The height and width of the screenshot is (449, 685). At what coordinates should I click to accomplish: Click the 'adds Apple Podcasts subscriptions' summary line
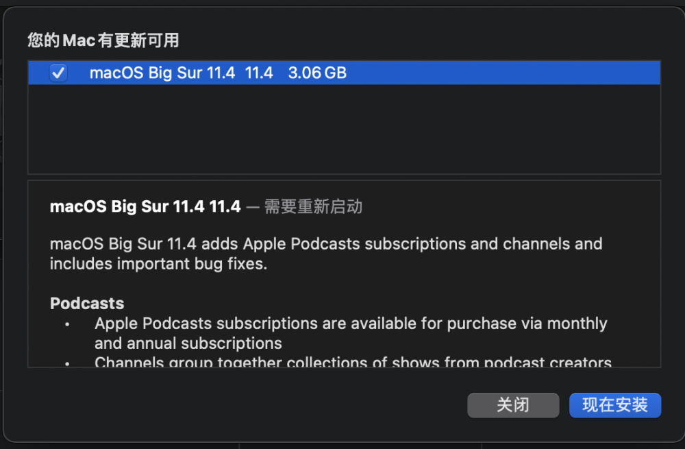(326, 244)
